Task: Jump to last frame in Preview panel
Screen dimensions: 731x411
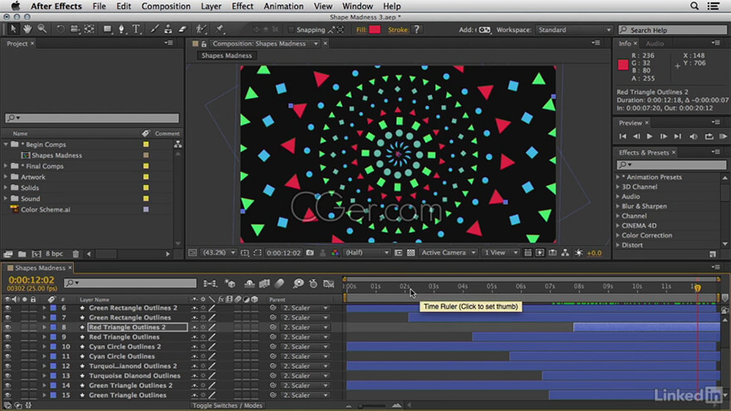Action: (x=677, y=136)
